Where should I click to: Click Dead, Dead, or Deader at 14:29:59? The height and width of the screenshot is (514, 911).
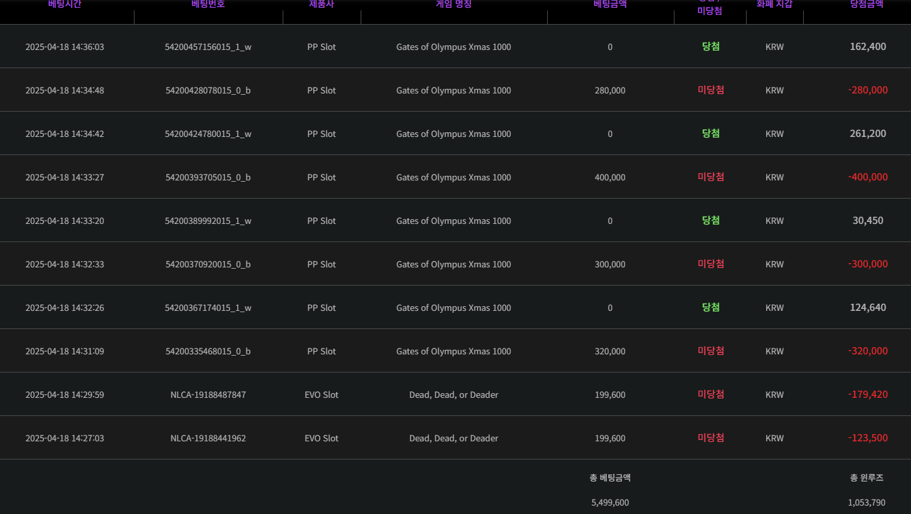click(454, 395)
